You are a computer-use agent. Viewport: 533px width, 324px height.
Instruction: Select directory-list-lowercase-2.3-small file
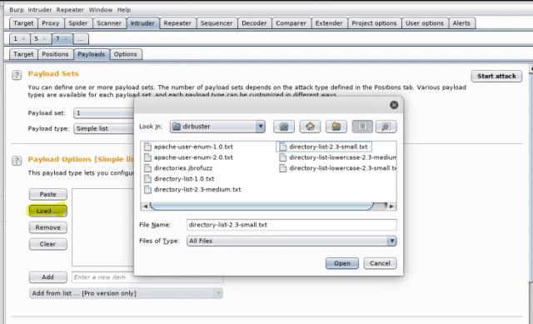(x=337, y=168)
